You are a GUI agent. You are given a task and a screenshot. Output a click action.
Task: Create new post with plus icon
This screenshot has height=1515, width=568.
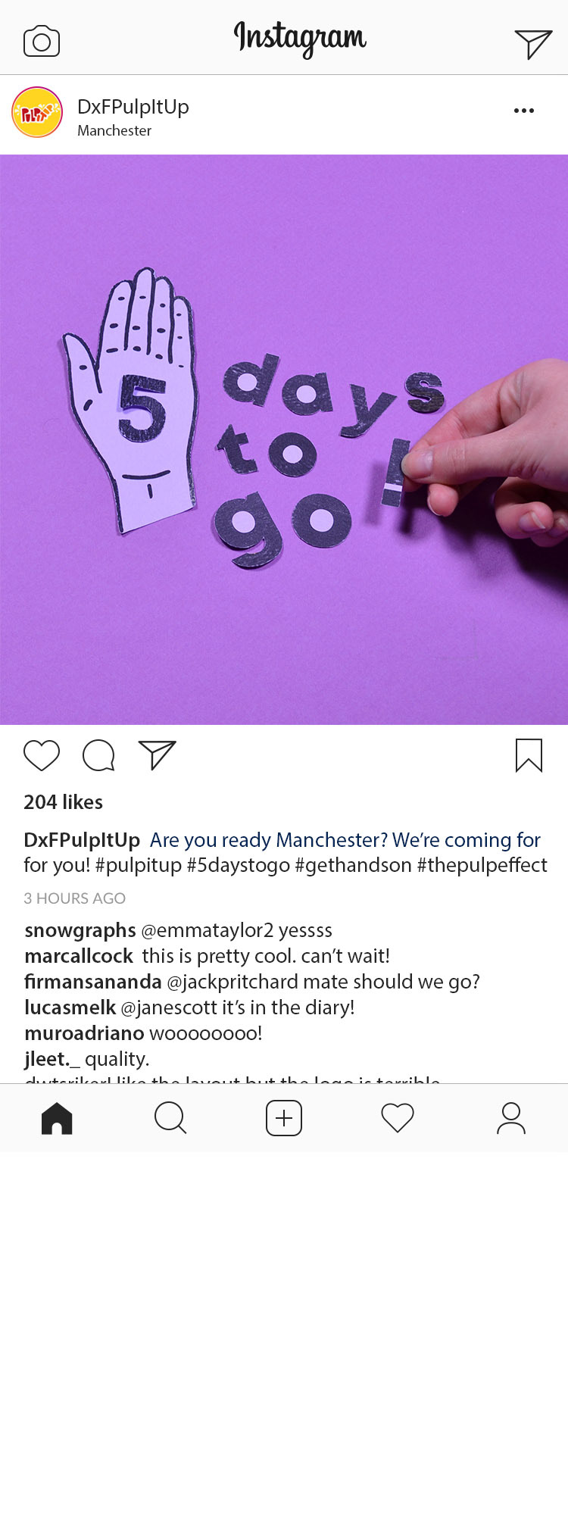(x=284, y=1118)
